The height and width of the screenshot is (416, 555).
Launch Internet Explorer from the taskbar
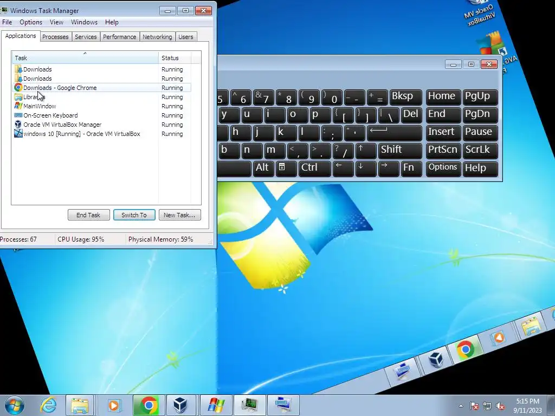point(48,405)
